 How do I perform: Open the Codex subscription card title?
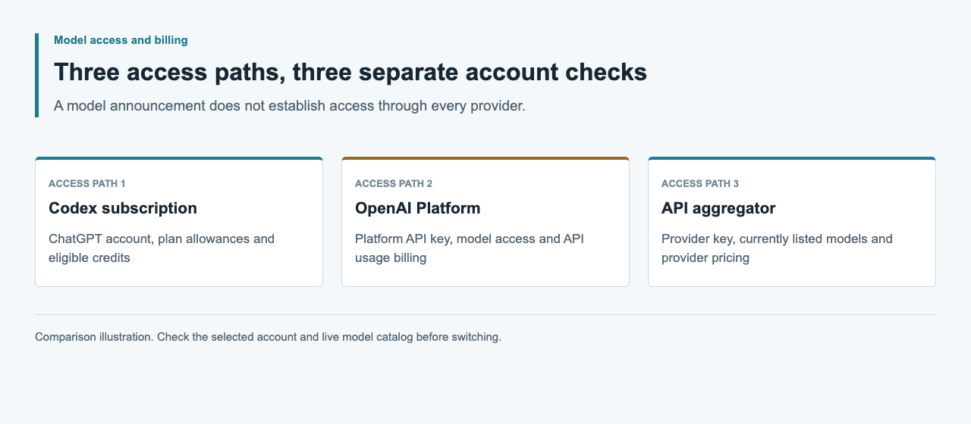click(123, 208)
